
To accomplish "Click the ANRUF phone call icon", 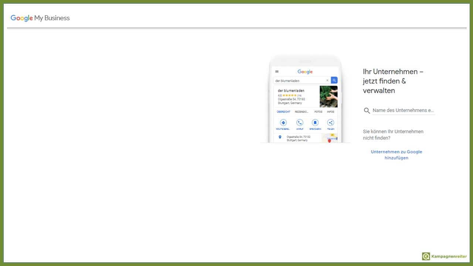I will [x=300, y=122].
